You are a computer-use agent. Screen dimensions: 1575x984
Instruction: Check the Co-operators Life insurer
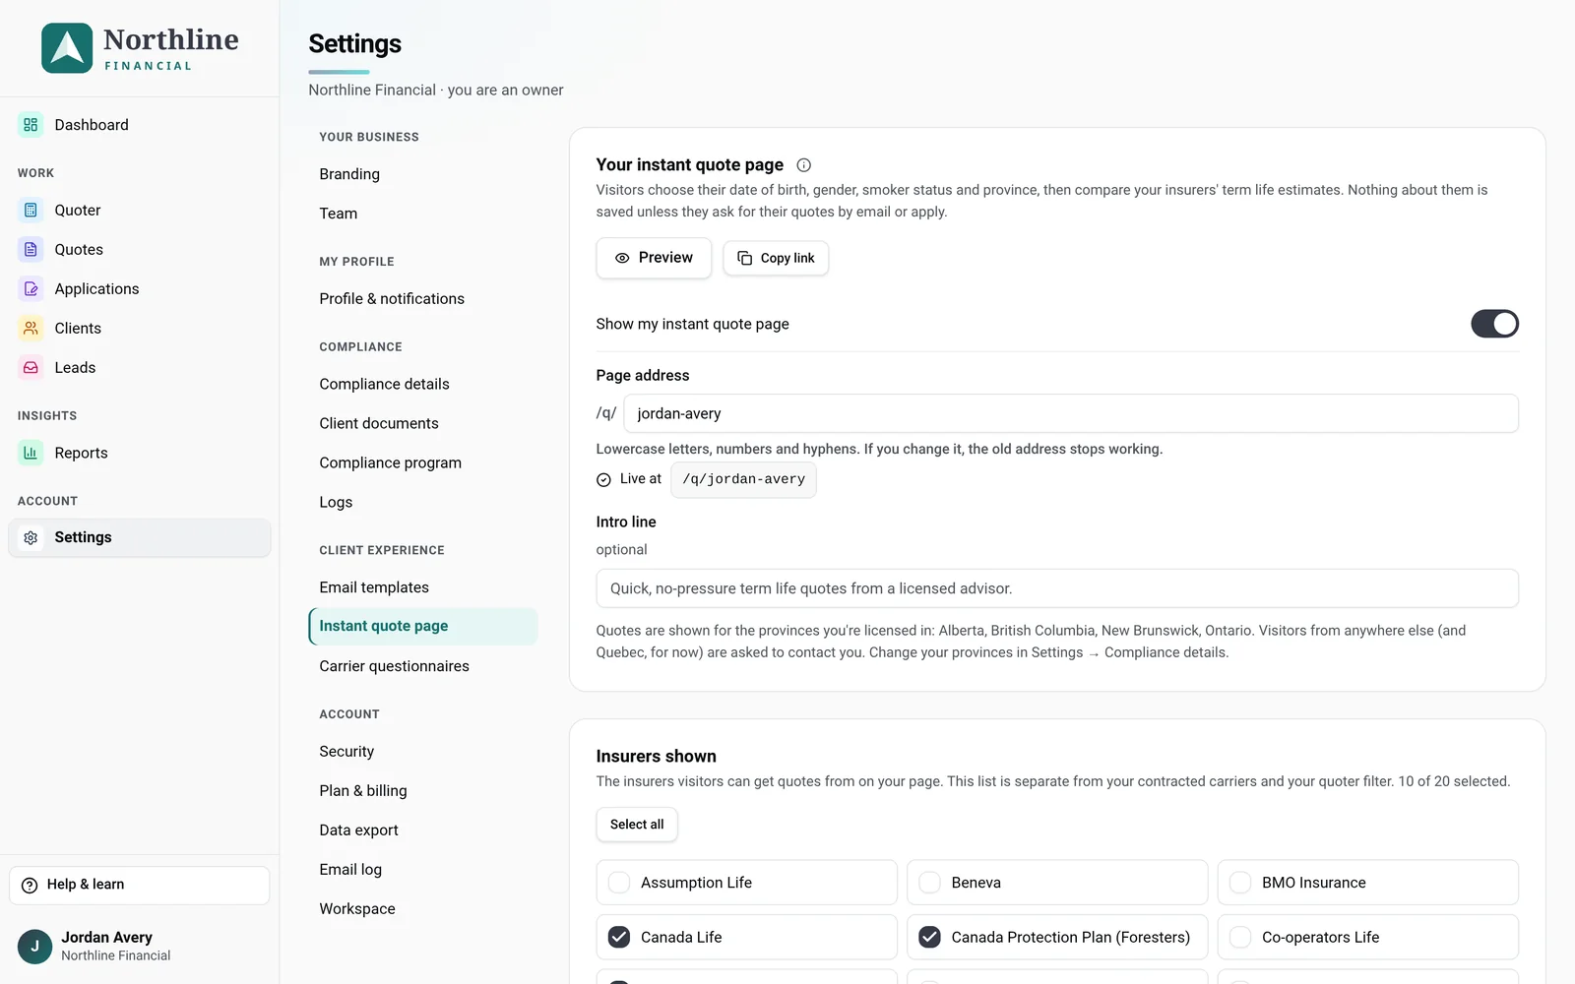1240,938
